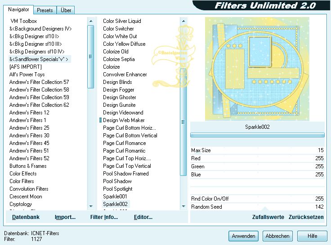Viewport: 331px width, 245px height.
Task: Open the Über tab
Action: click(x=66, y=10)
